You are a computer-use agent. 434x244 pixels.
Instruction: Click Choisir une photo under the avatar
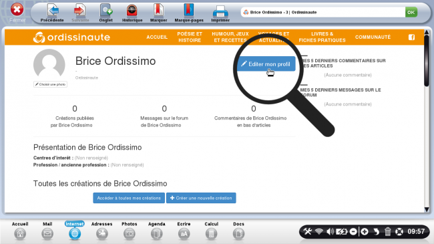click(50, 84)
